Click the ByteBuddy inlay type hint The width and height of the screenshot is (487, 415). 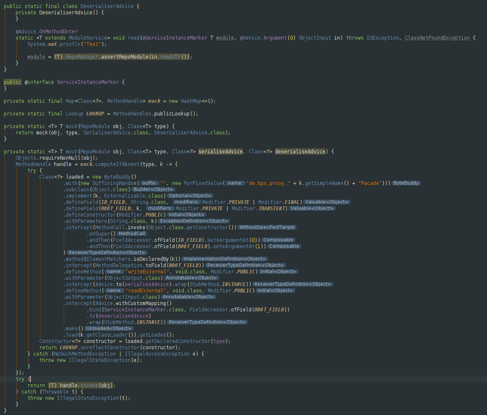click(406, 183)
